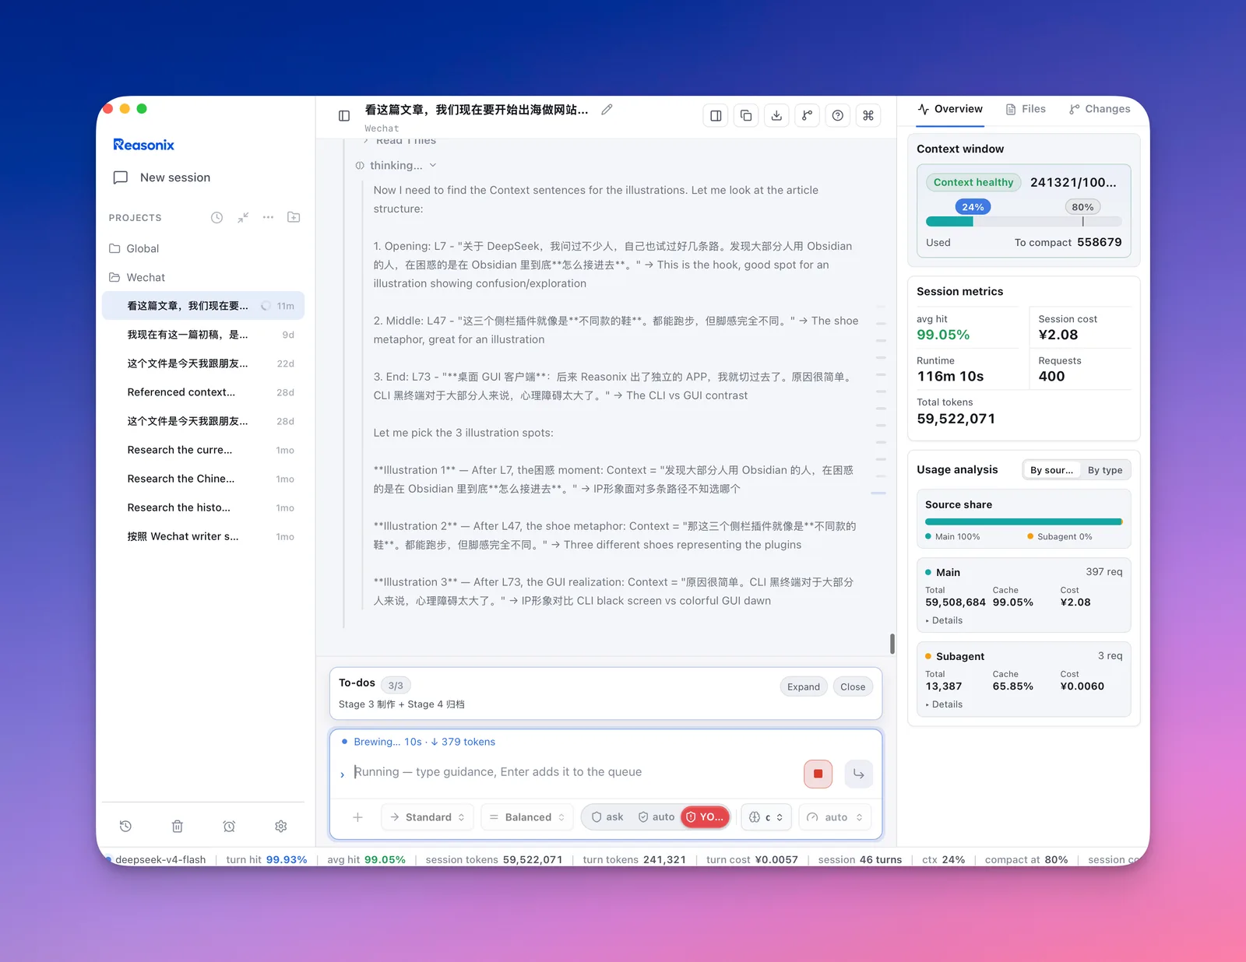Click the Source share bar

pos(1024,521)
